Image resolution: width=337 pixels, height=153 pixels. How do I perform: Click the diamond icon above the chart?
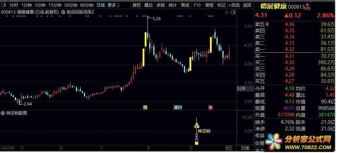point(227,12)
